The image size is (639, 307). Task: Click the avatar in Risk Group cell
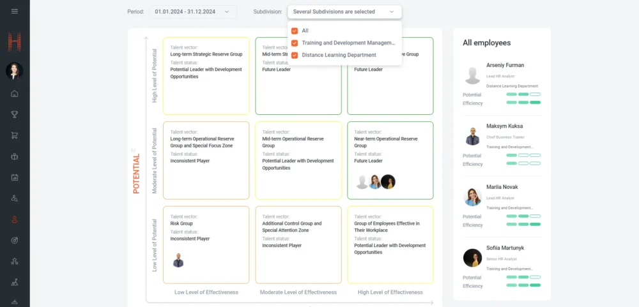(178, 260)
